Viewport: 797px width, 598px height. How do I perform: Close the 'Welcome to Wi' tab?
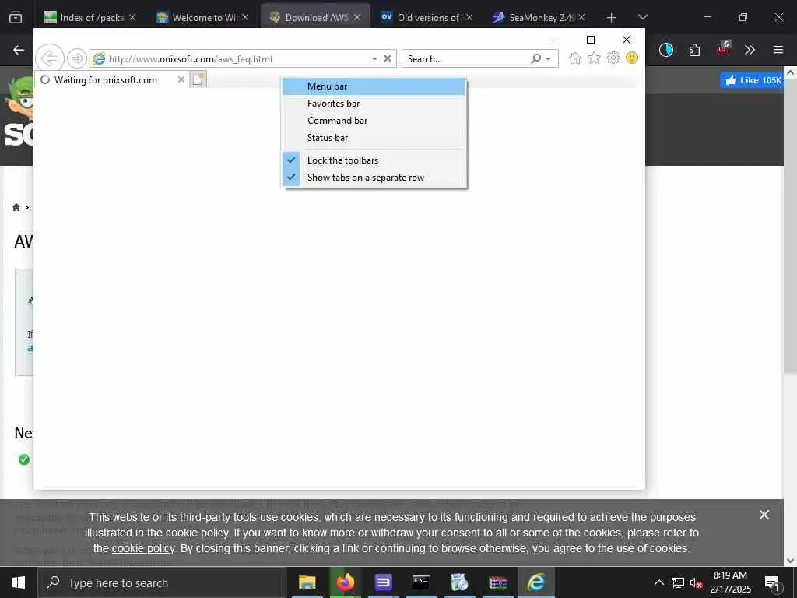point(245,17)
